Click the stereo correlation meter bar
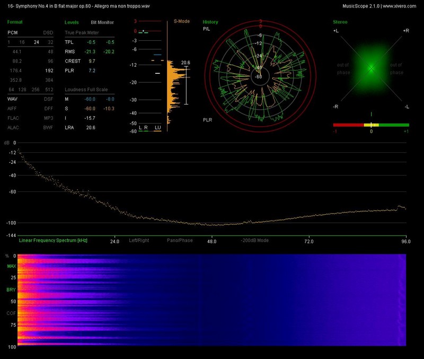424x359 pixels. coord(371,125)
